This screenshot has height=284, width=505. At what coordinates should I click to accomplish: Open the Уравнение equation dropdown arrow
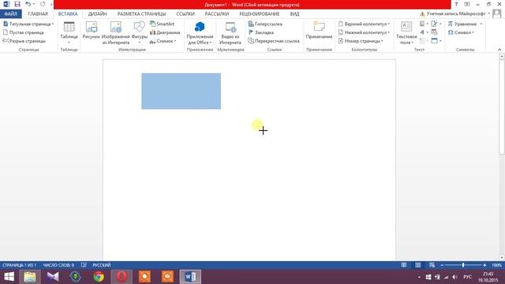pyautogui.click(x=481, y=24)
